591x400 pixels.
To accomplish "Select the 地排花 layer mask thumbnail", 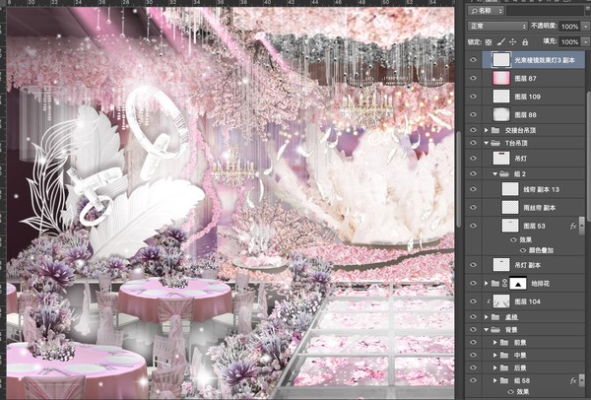I will (x=518, y=284).
